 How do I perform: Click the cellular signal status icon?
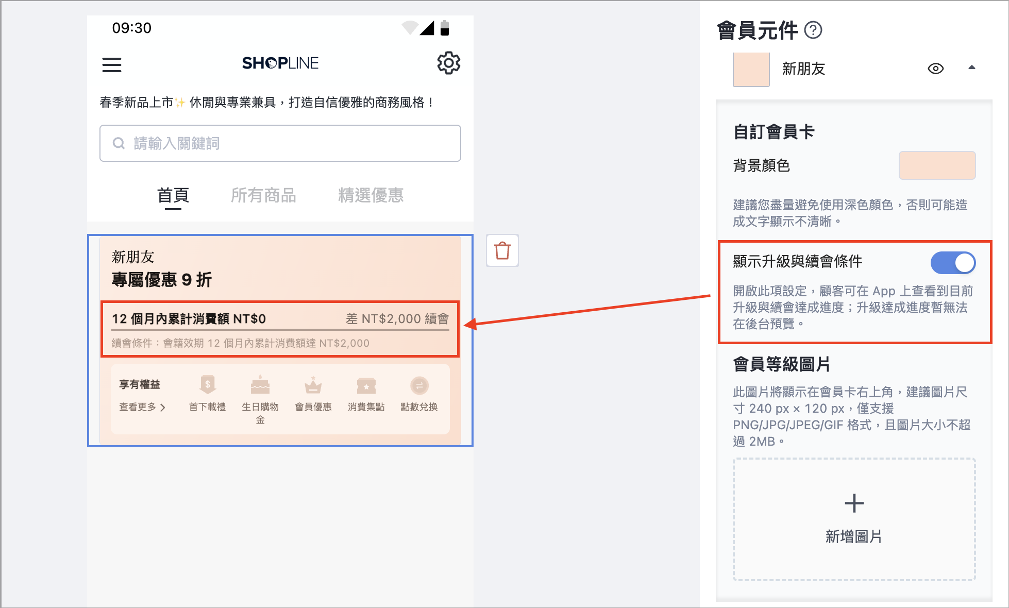coord(427,28)
